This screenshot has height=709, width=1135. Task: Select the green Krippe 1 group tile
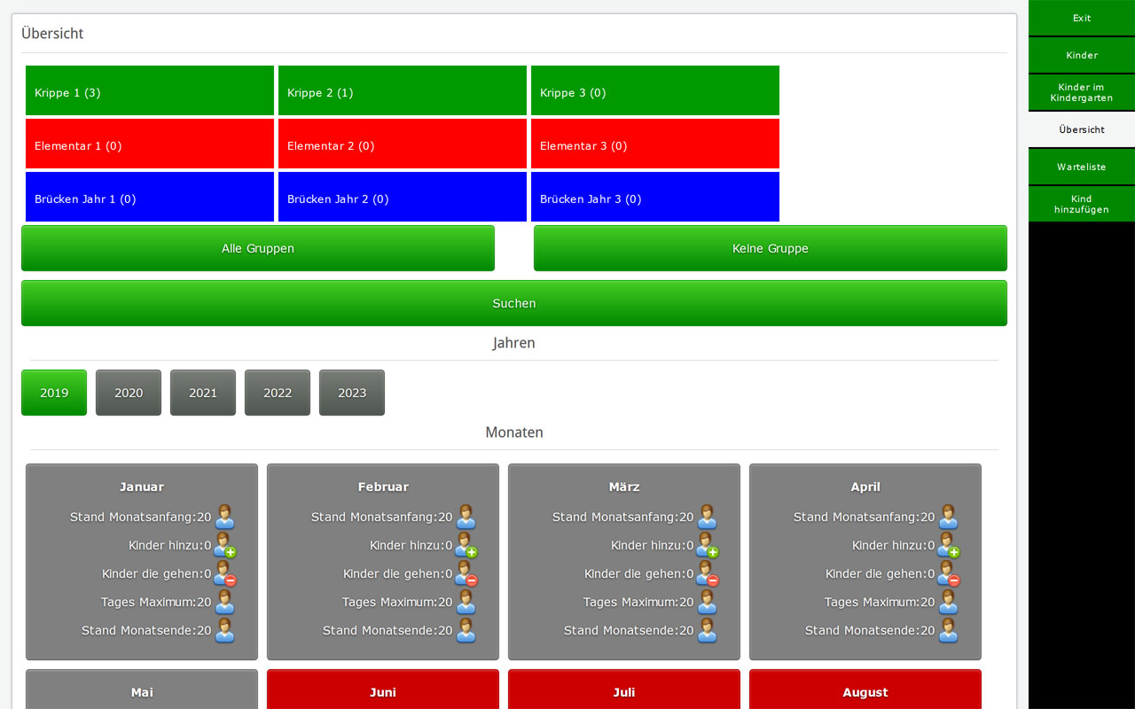[x=150, y=90]
